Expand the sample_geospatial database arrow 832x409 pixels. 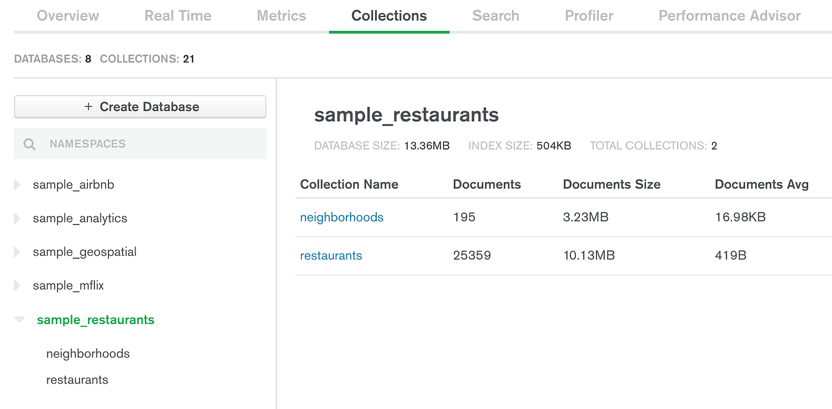(x=17, y=252)
